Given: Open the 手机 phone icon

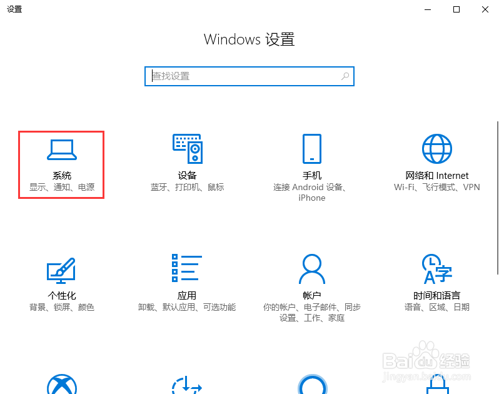Looking at the screenshot, I should 312,149.
